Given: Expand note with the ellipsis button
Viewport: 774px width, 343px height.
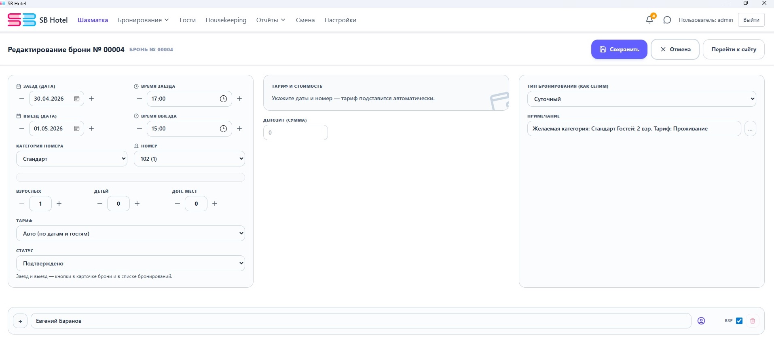Looking at the screenshot, I should pyautogui.click(x=750, y=129).
